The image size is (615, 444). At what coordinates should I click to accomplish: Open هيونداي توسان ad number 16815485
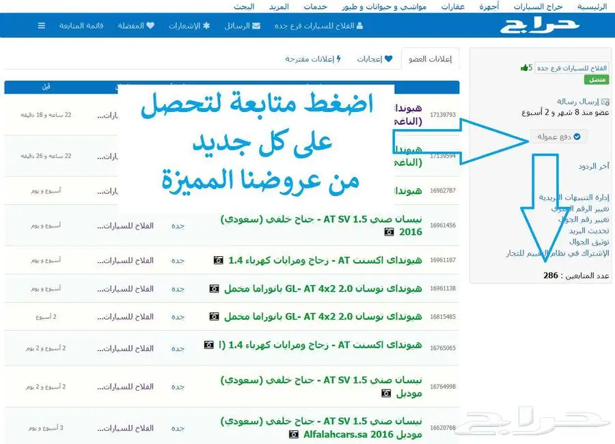pyautogui.click(x=323, y=316)
